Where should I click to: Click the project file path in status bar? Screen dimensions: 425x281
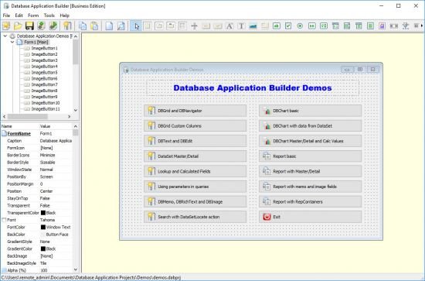point(91,277)
